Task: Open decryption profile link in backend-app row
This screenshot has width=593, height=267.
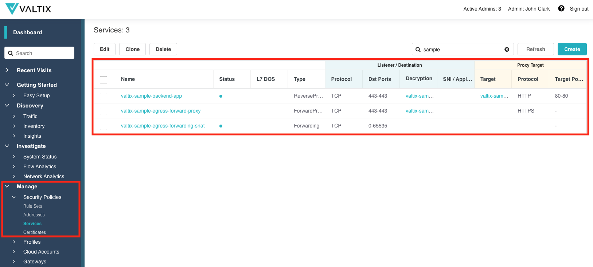Action: click(x=420, y=96)
